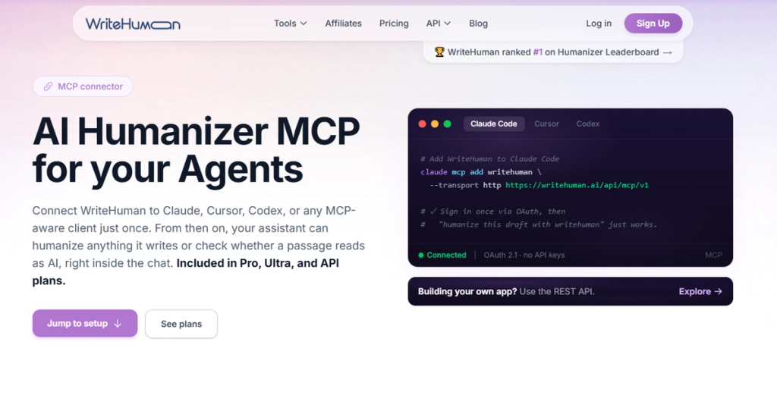777x414 pixels.
Task: Click the Sign Up button
Action: (x=653, y=24)
